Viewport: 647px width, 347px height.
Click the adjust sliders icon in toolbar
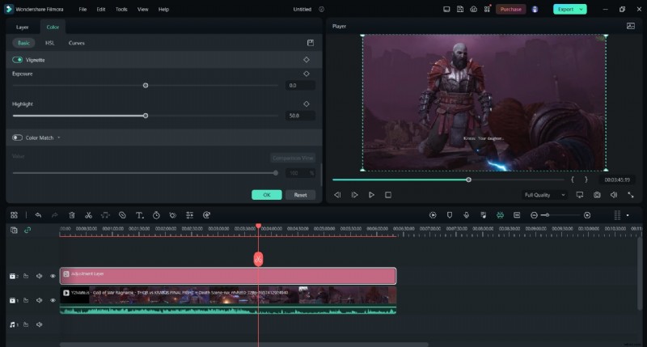pos(189,215)
